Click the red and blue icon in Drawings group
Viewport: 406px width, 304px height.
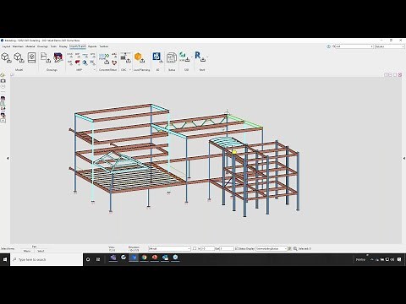(x=58, y=57)
